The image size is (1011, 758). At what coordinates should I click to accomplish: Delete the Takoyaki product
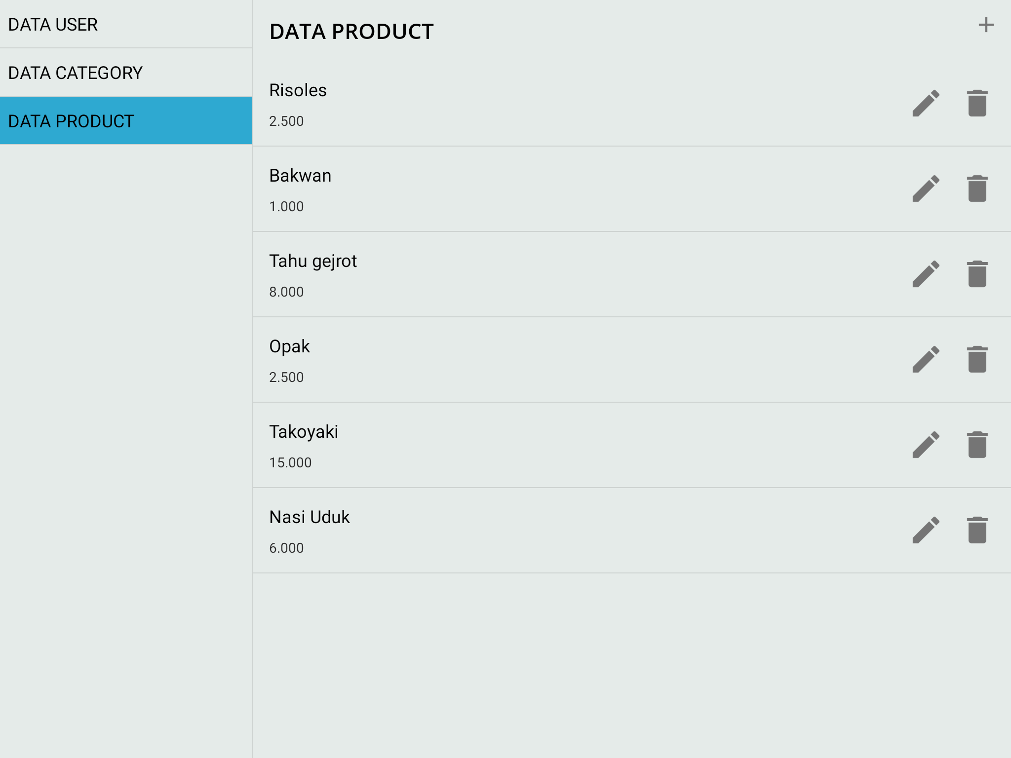[977, 445]
